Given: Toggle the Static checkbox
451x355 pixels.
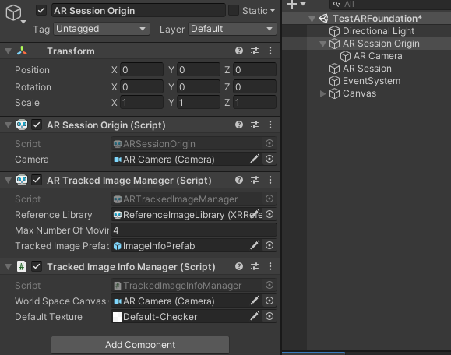Looking at the screenshot, I should tap(234, 11).
